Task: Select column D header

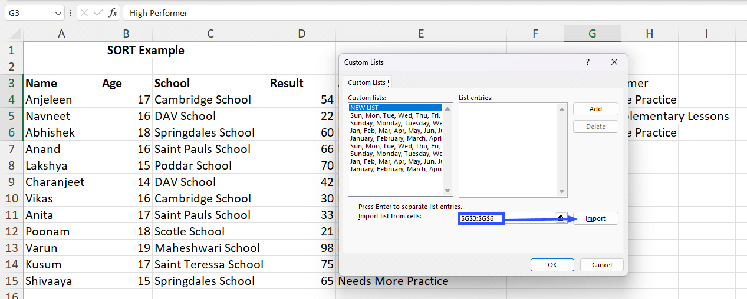Action: point(302,34)
